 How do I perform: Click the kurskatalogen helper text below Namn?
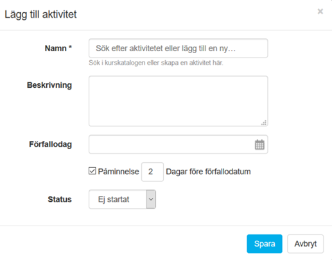(156, 63)
